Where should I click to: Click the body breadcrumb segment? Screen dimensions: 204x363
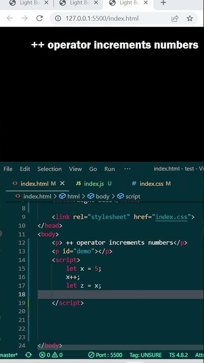pos(102,196)
